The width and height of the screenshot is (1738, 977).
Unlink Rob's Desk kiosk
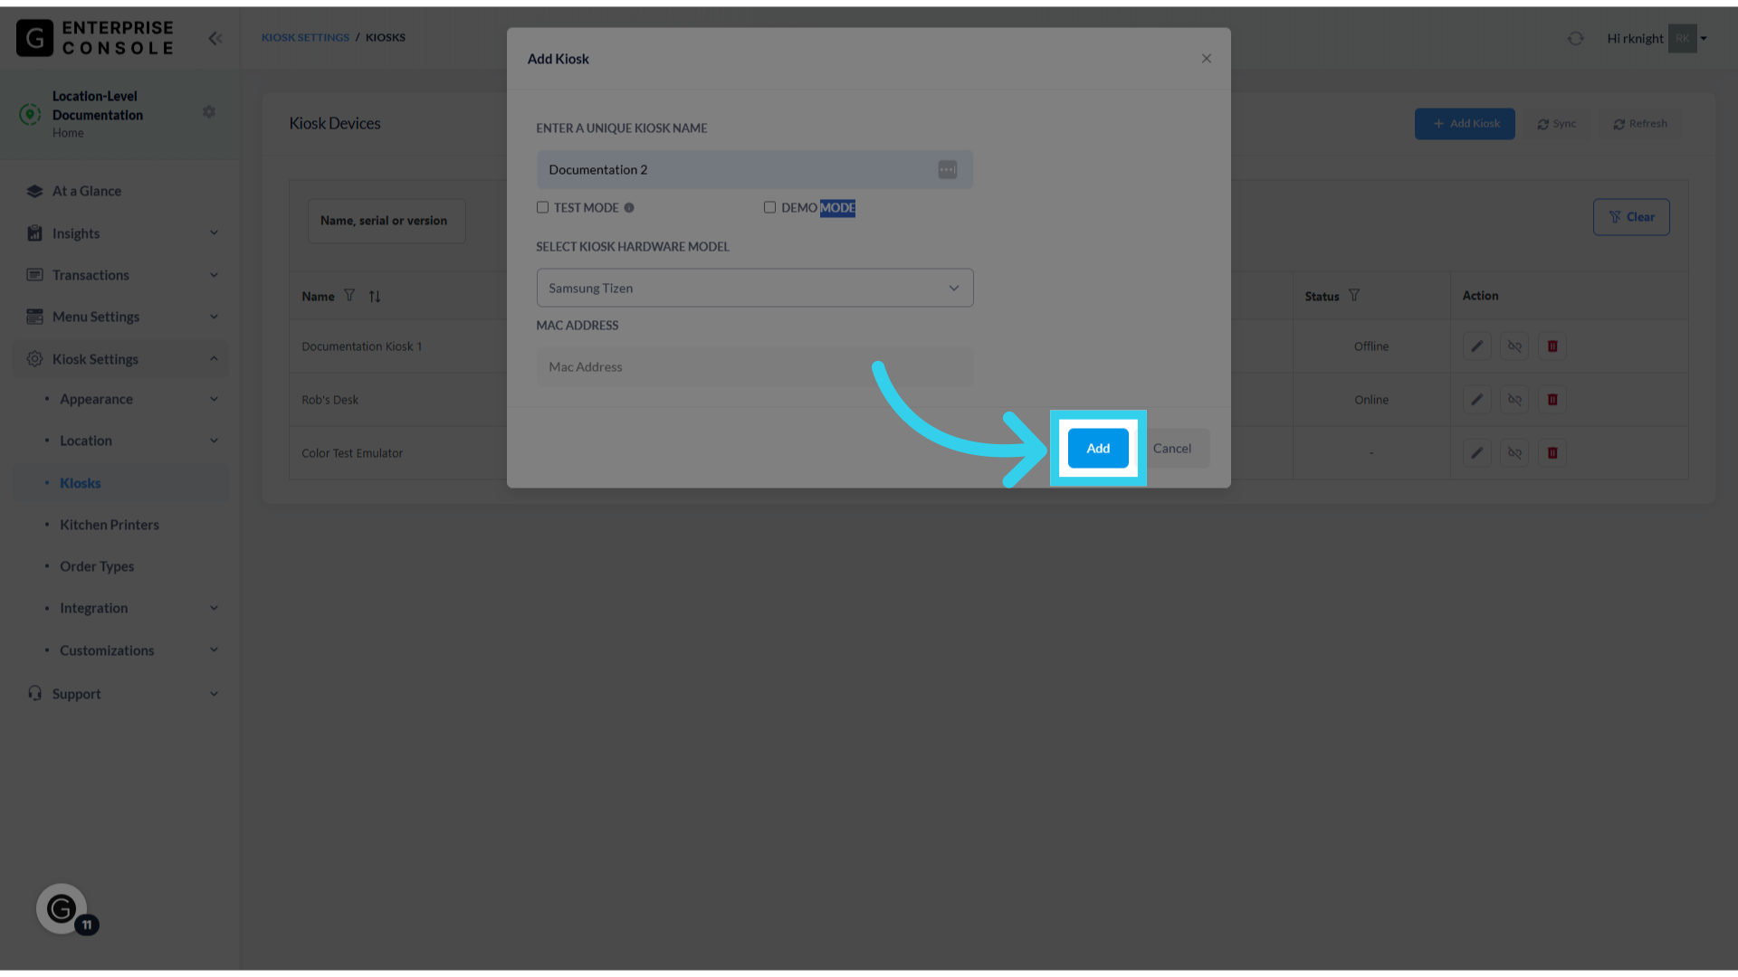pos(1514,400)
